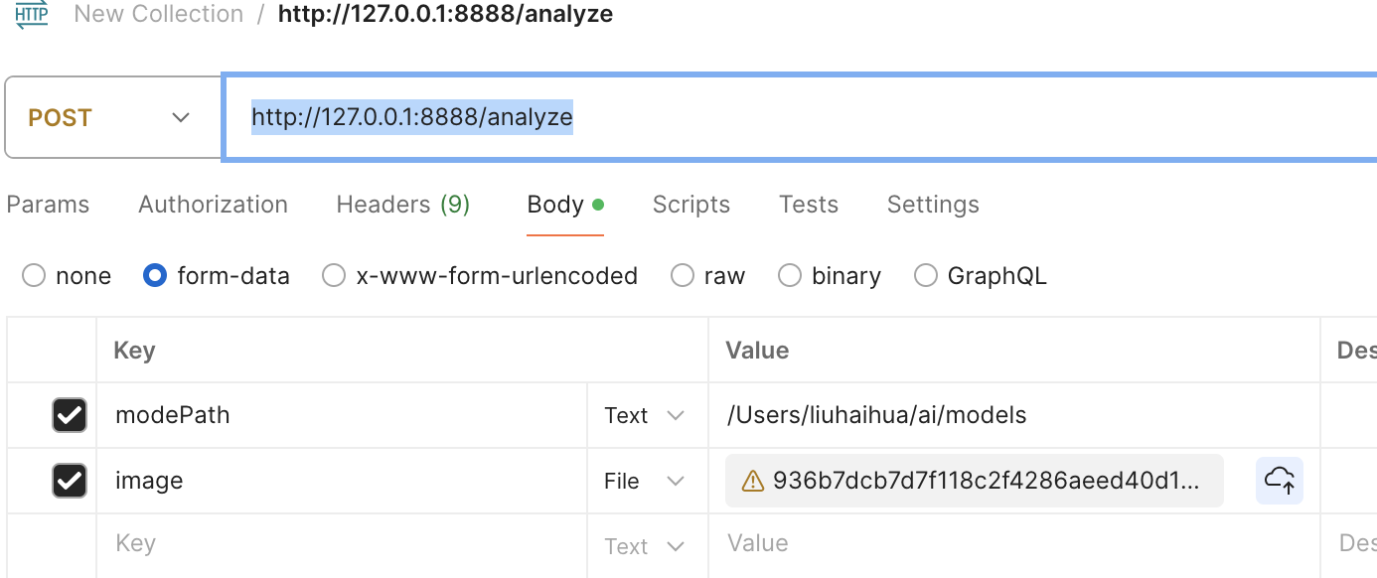
Task: Switch to the Authorization tab
Action: (x=213, y=205)
